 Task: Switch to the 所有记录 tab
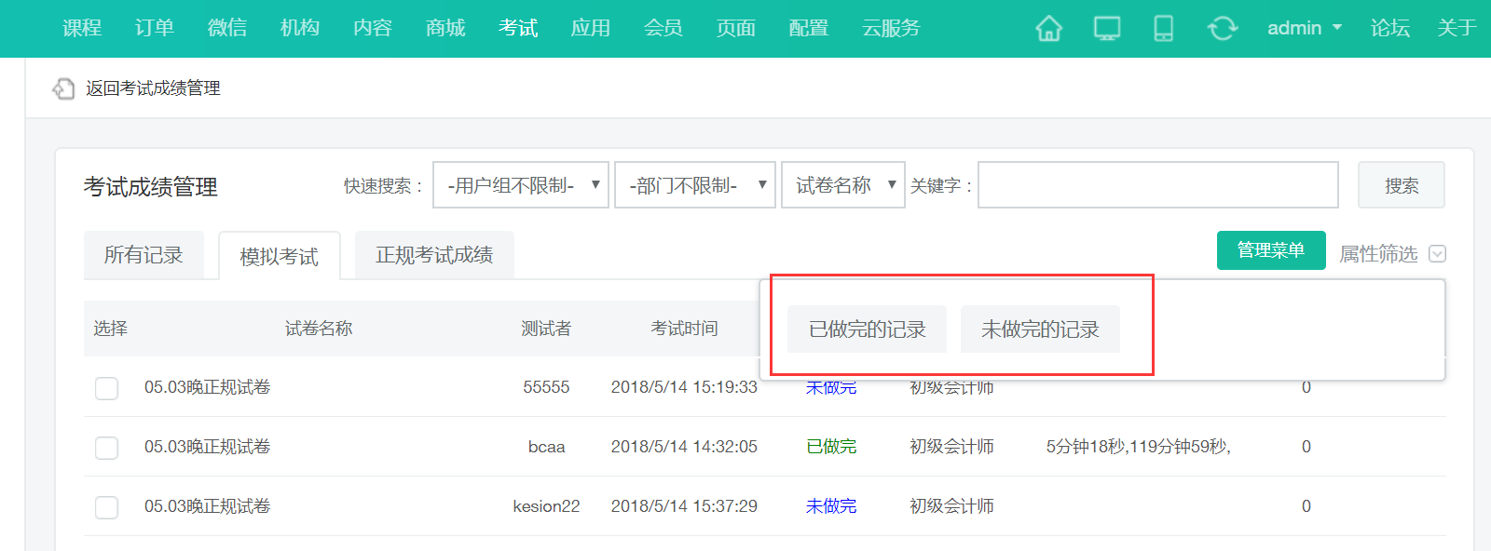(144, 255)
